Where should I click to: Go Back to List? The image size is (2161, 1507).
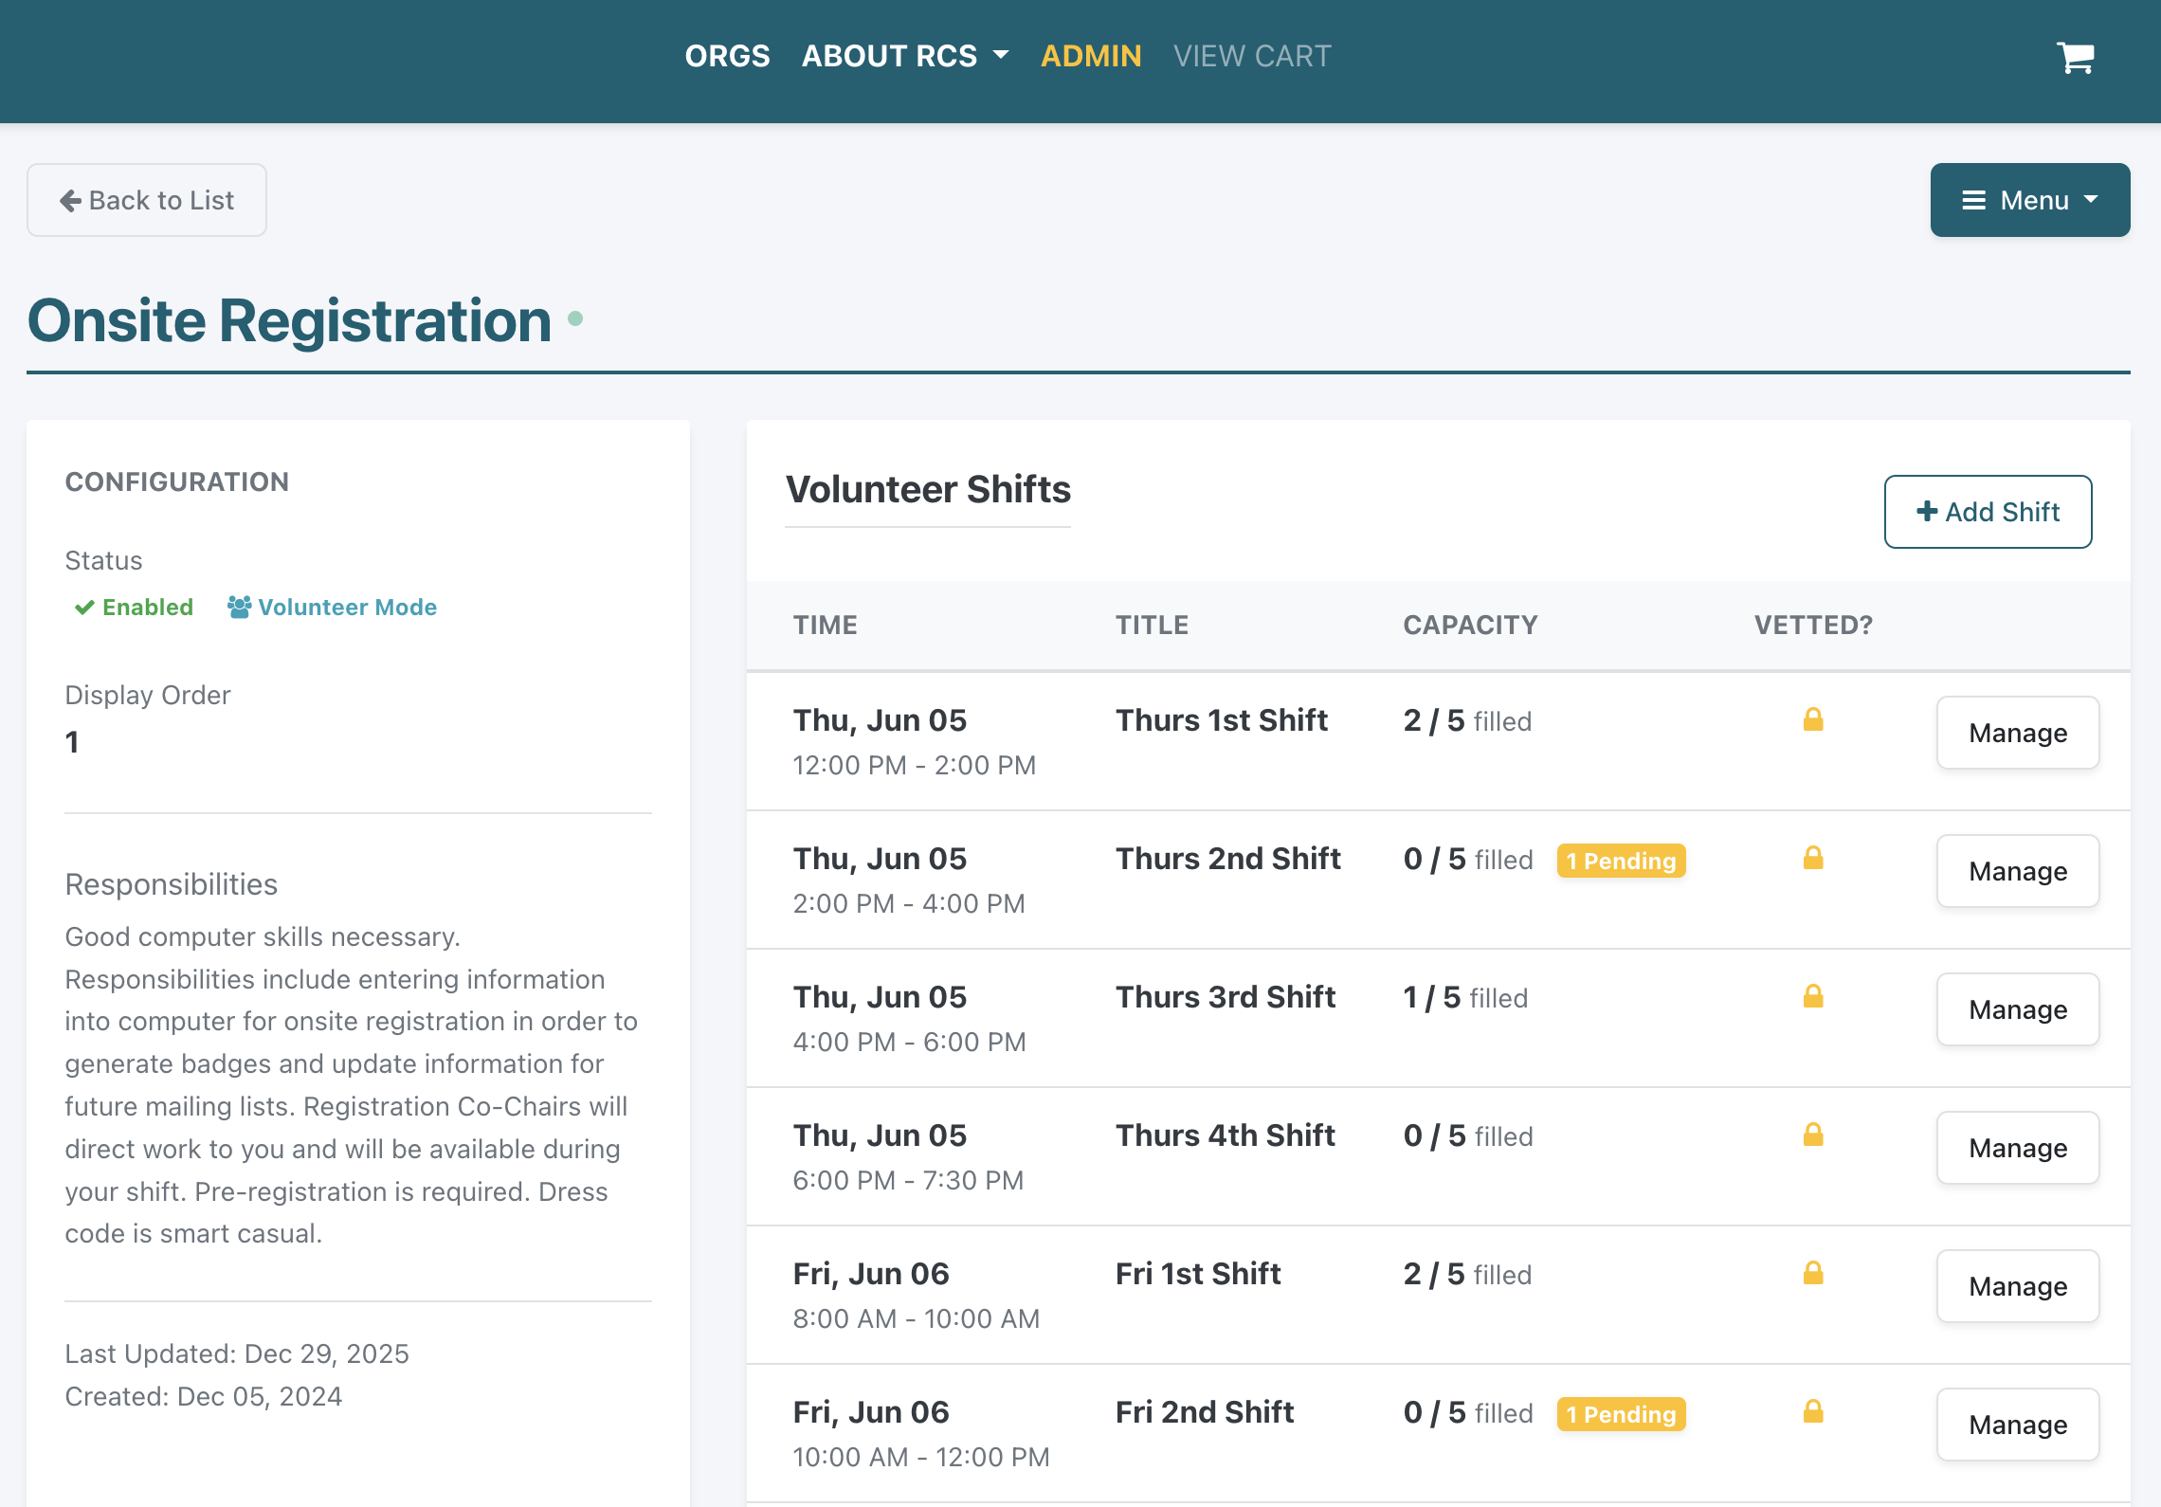[x=147, y=200]
